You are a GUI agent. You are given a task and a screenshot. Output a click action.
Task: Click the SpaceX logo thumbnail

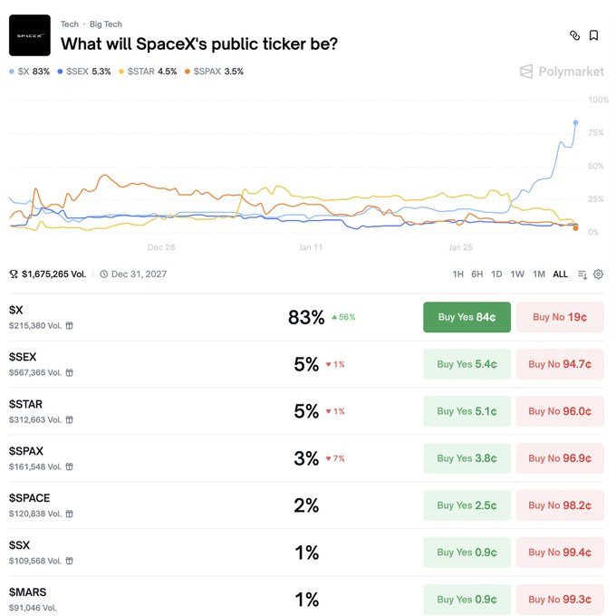(x=29, y=35)
